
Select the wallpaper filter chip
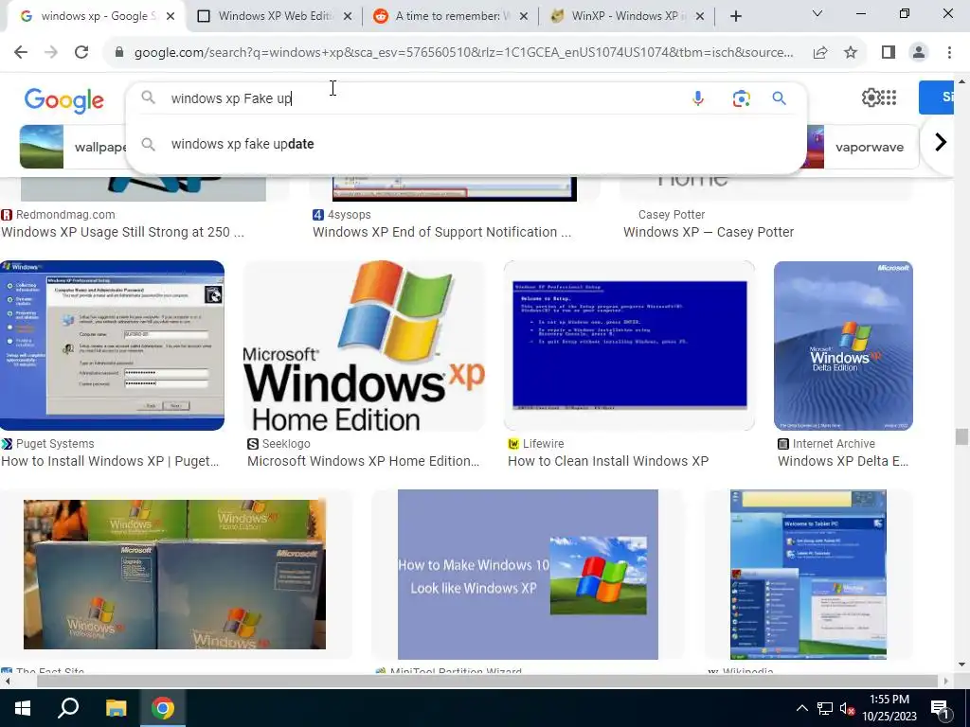(73, 147)
